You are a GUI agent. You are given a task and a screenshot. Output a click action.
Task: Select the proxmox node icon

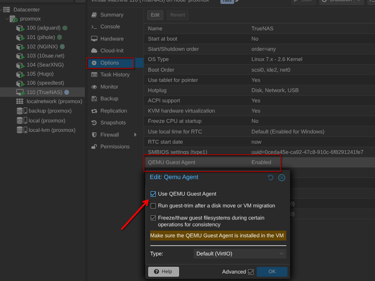point(14,19)
